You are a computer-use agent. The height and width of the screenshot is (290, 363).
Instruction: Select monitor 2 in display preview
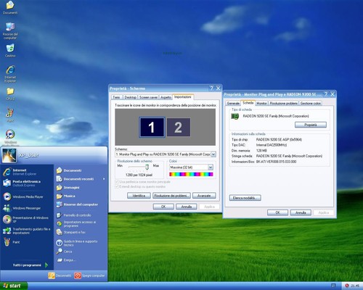pos(178,127)
